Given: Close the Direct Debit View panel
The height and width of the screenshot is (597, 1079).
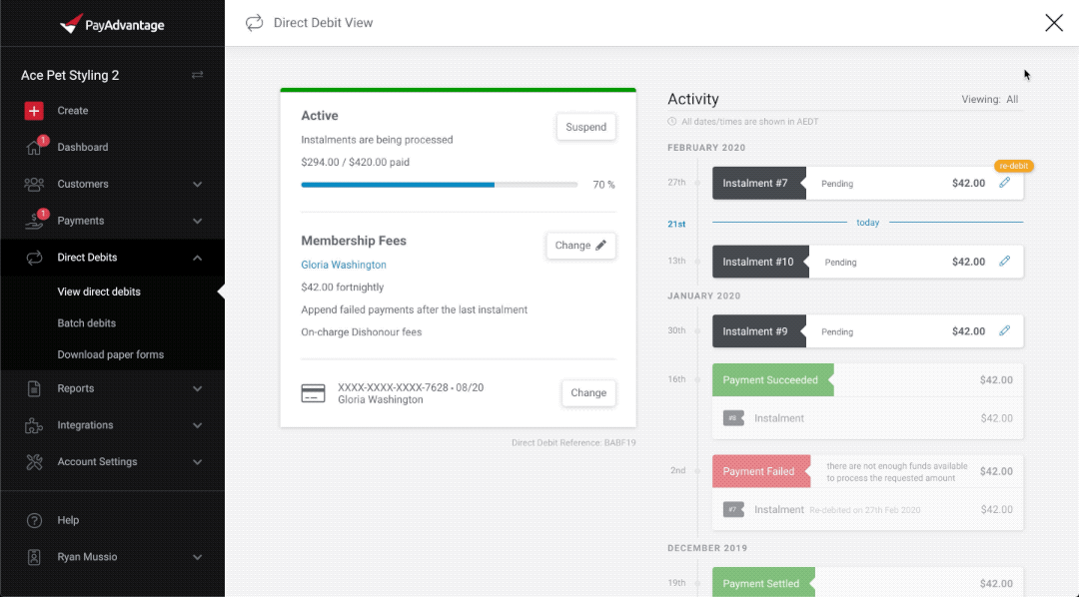Looking at the screenshot, I should pos(1053,23).
